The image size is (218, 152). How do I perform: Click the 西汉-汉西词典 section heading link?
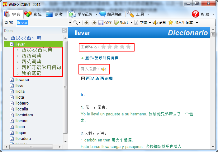[99, 78]
